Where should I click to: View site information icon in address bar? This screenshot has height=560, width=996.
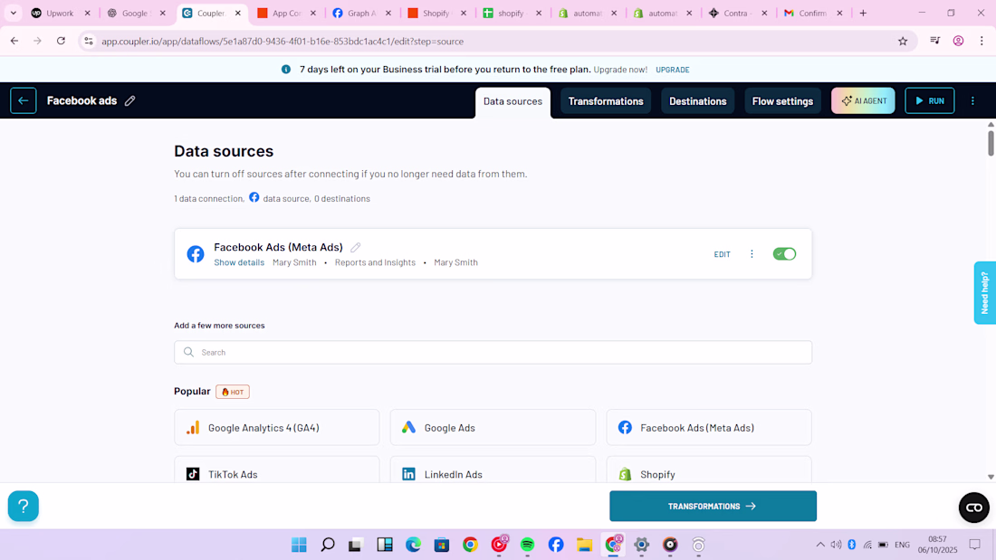[x=89, y=42]
